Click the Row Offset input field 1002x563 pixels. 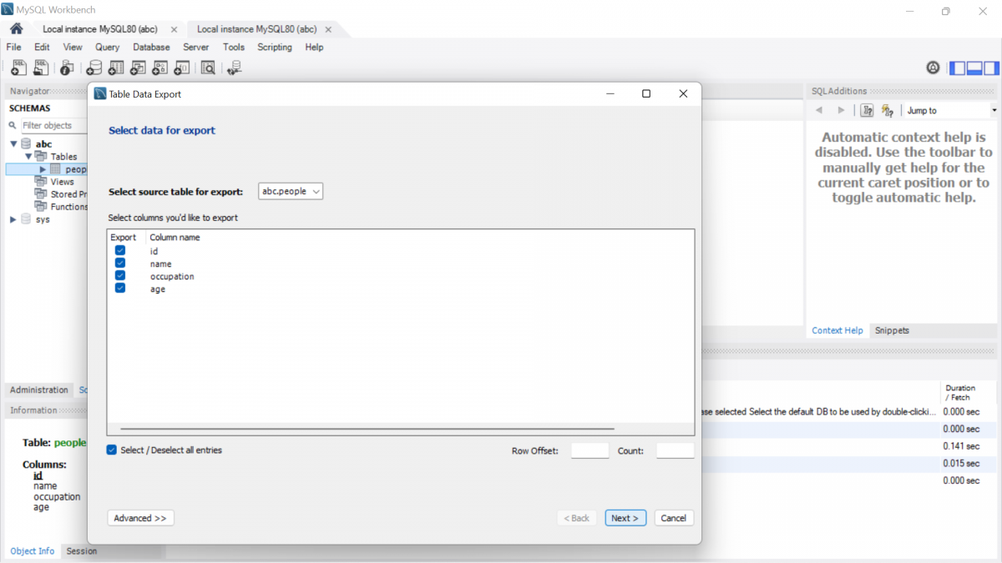590,450
